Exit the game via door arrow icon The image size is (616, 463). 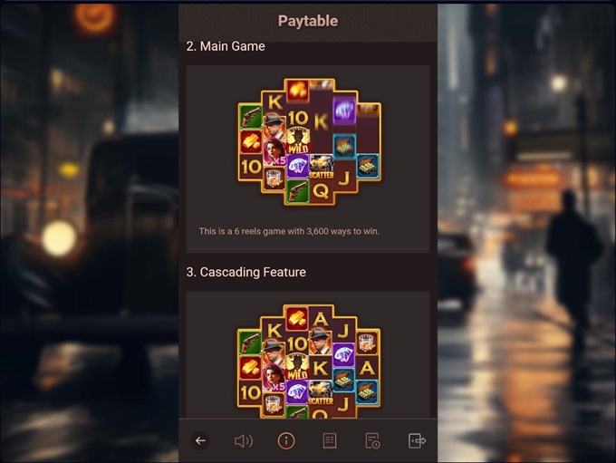click(417, 440)
